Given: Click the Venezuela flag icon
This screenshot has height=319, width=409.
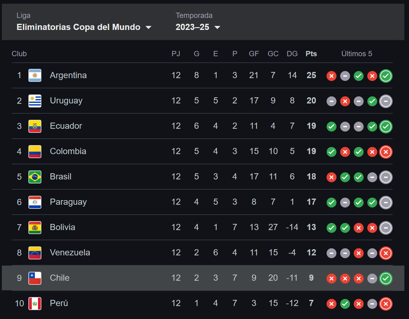Looking at the screenshot, I should 35,253.
